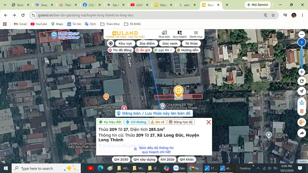
Task: Click Đăng bán / Lưu thửa này lên bản đồ
Action: (154, 113)
